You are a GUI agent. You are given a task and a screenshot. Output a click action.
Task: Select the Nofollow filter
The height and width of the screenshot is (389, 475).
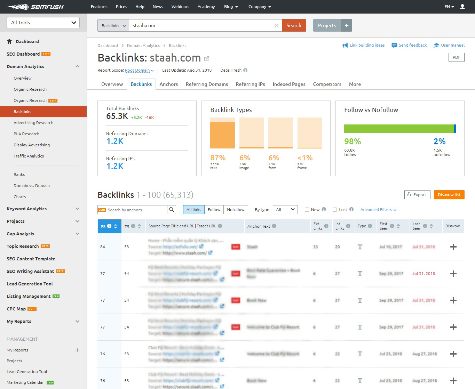[x=236, y=210]
